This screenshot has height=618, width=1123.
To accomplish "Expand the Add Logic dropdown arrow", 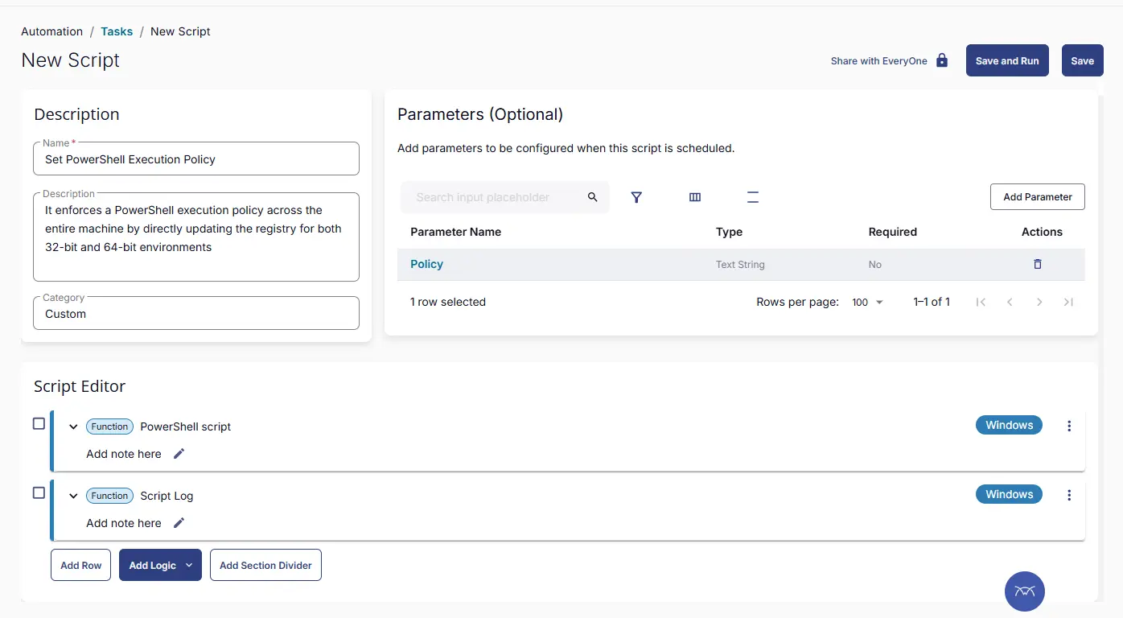I will pos(189,566).
